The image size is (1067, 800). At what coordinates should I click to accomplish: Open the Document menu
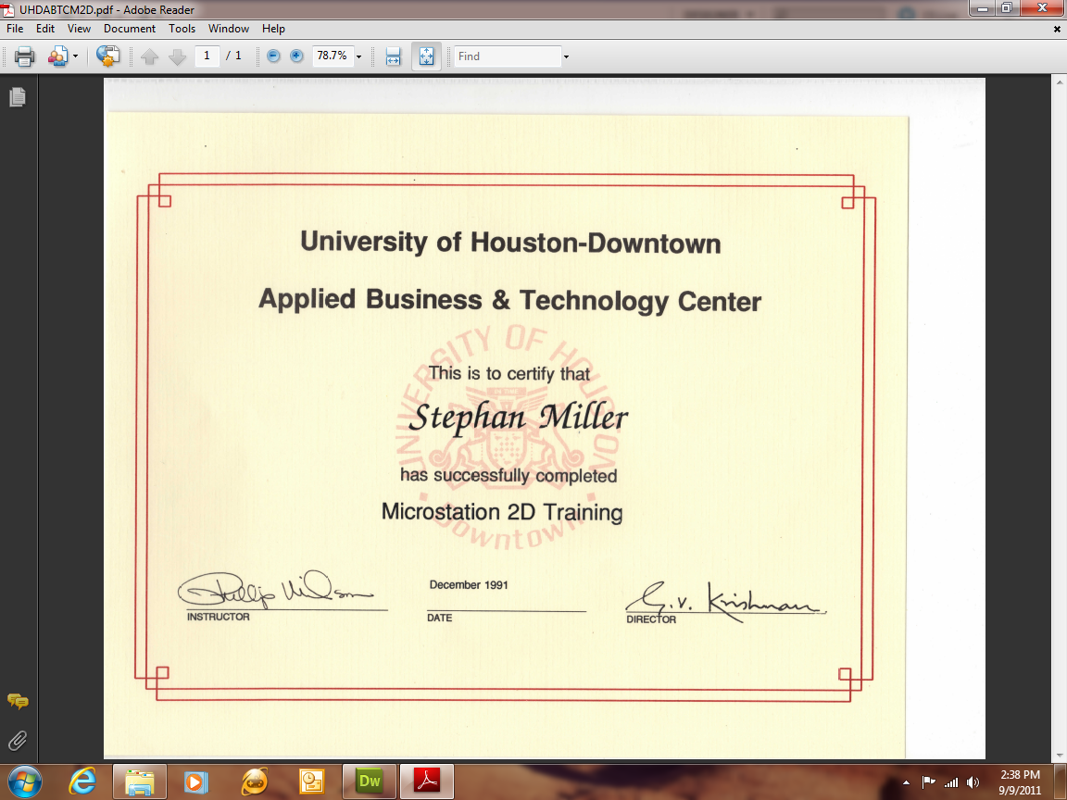click(130, 29)
